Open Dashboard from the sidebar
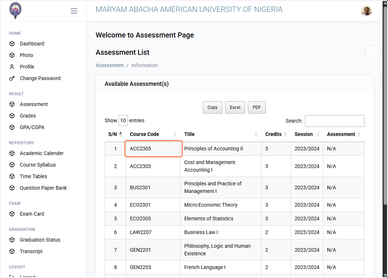Image resolution: width=388 pixels, height=278 pixels. pos(32,44)
